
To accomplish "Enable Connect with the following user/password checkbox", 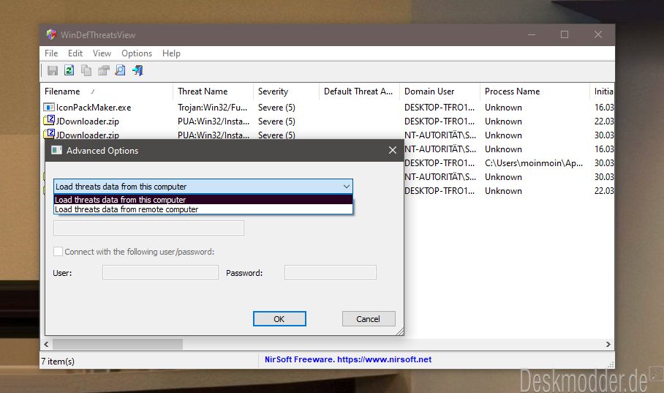I will (58, 252).
